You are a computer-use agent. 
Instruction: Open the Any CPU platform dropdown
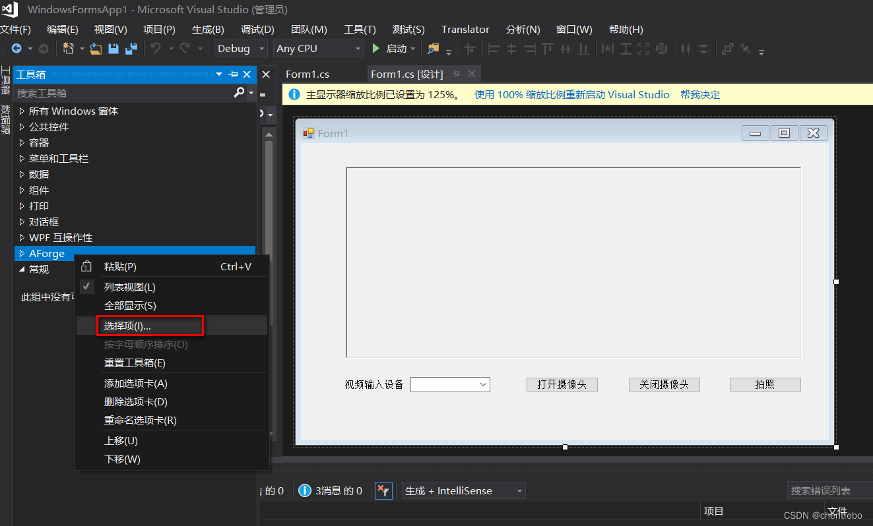tap(318, 48)
